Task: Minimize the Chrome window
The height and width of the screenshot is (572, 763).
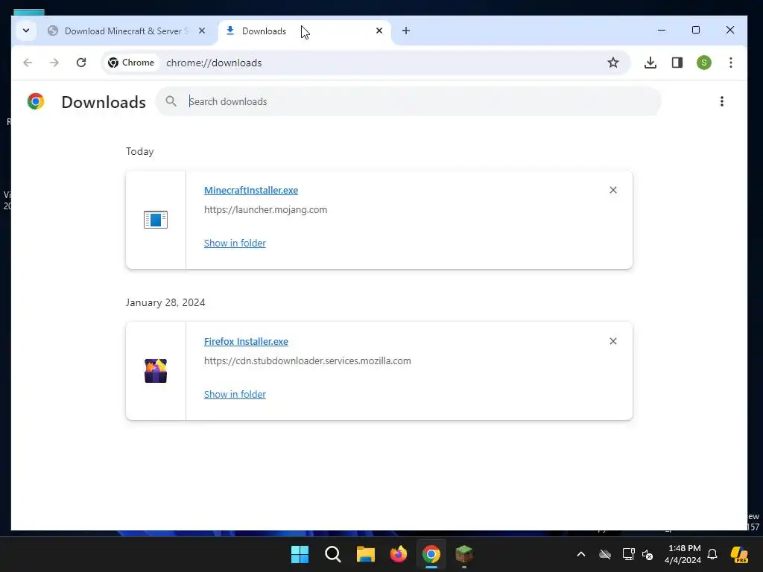Action: click(662, 30)
